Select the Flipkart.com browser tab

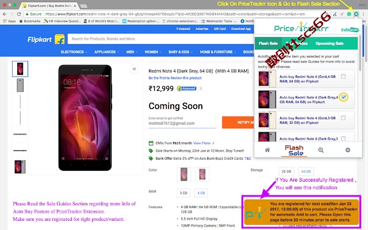click(x=49, y=6)
